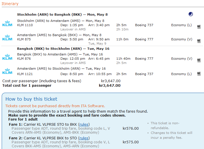Click the KLM logo beside flight KLM 876
Viewport: 204px width, 149px height.
(x=7, y=57)
